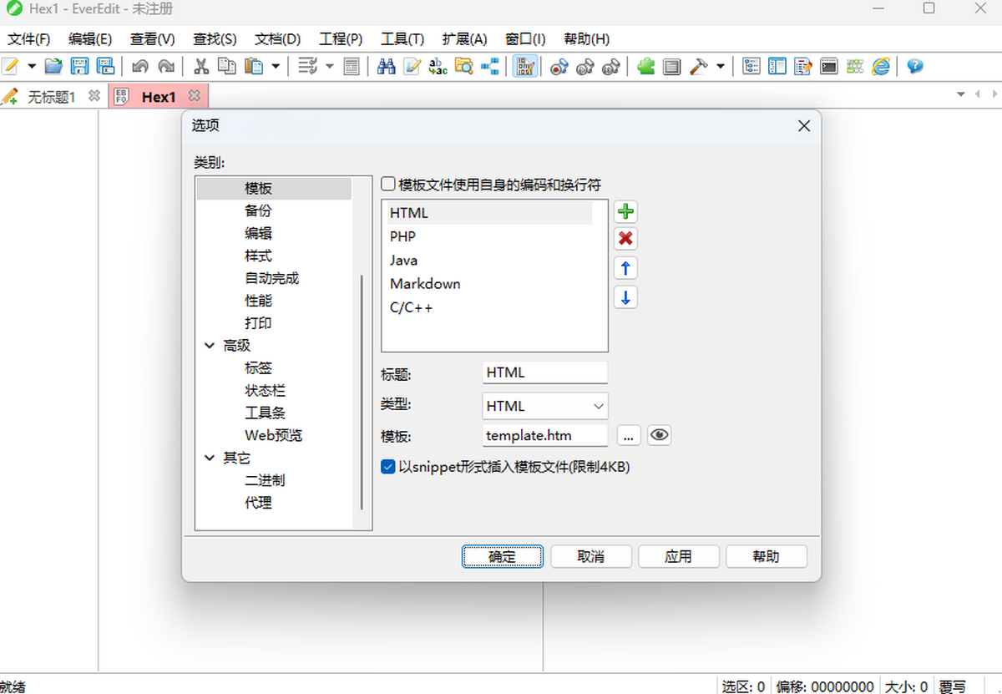Click the green plus add template icon
Viewport: 1002px width, 694px height.
tap(625, 212)
